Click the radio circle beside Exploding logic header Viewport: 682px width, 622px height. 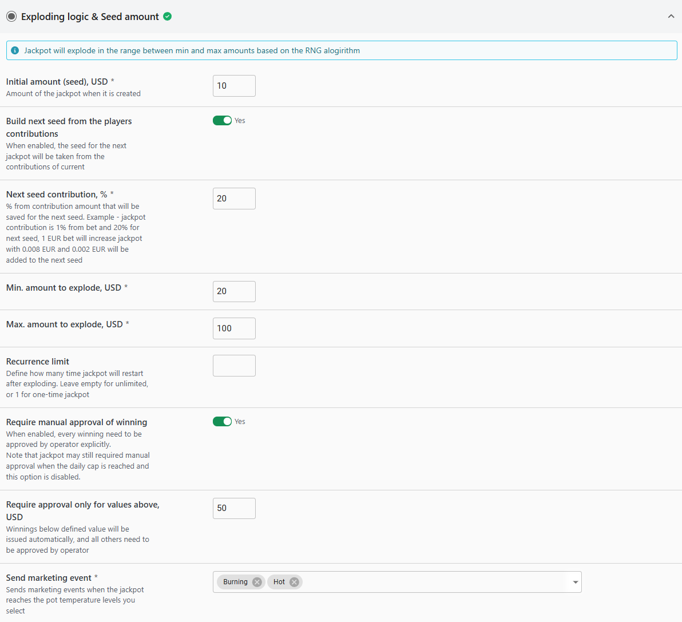11,17
